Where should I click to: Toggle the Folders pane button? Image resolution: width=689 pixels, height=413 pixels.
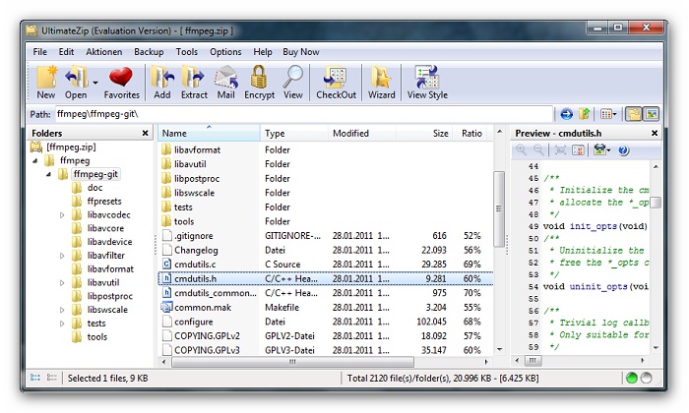coord(633,114)
